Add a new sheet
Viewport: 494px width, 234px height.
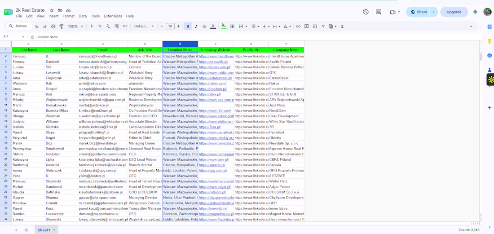tap(16, 230)
